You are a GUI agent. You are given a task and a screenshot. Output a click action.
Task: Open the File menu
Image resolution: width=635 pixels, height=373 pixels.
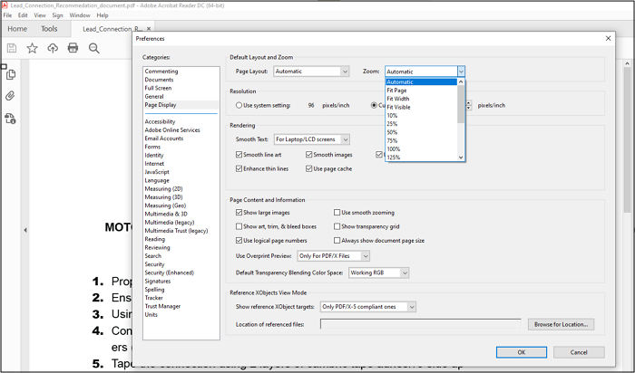point(7,15)
